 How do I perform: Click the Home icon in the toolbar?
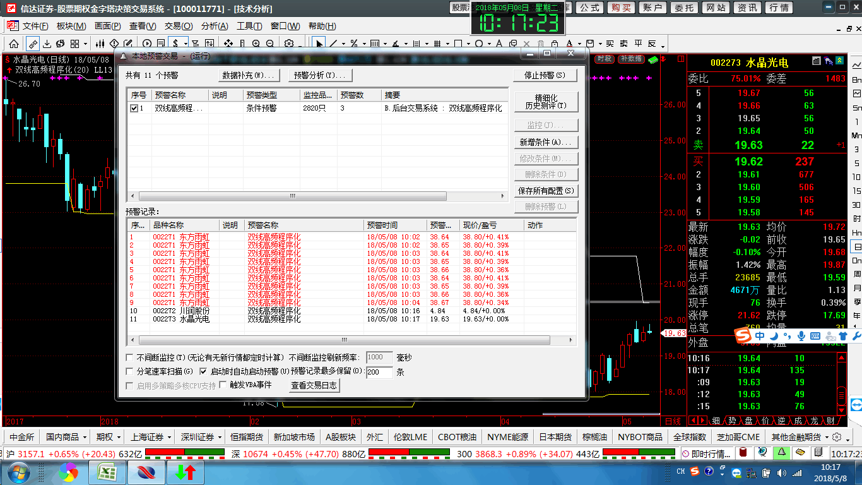coord(13,44)
